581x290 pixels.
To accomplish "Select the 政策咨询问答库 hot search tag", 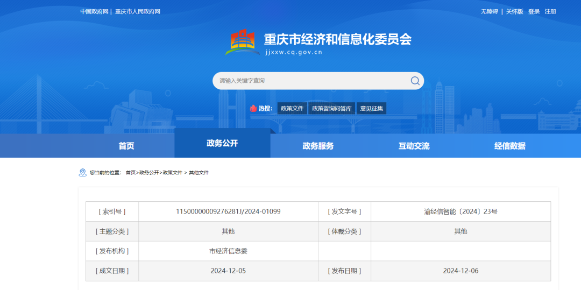I will [332, 108].
